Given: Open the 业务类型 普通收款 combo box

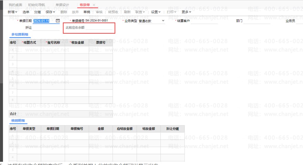Looking at the screenshot, I should tap(152, 21).
